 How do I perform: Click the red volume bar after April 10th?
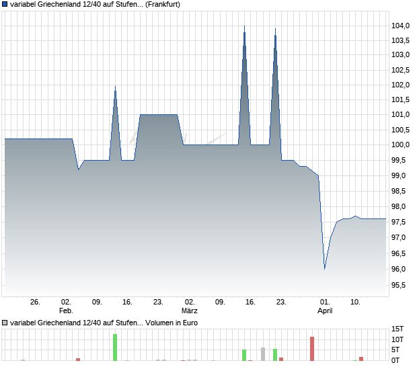[361, 359]
